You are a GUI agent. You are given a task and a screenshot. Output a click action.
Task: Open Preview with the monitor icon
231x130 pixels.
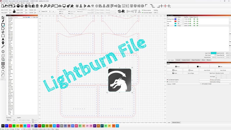click(x=64, y=6)
